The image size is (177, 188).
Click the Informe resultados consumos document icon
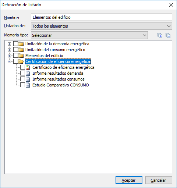[28, 79]
